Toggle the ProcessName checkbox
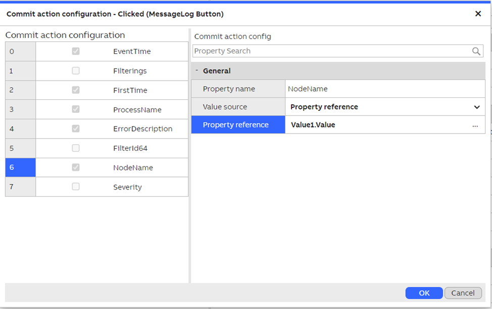The height and width of the screenshot is (309, 492). 76,109
